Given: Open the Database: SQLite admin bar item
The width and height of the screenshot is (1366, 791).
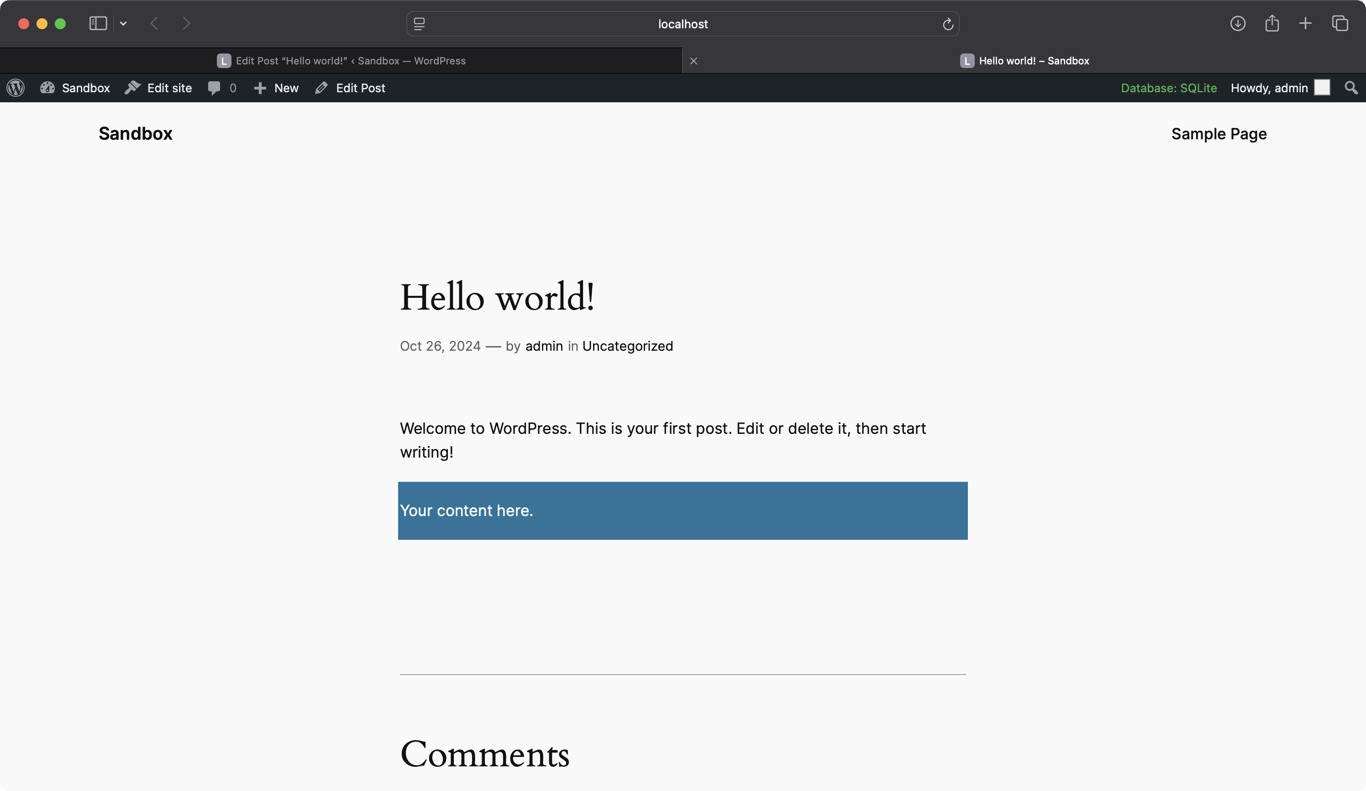Looking at the screenshot, I should pyautogui.click(x=1168, y=88).
